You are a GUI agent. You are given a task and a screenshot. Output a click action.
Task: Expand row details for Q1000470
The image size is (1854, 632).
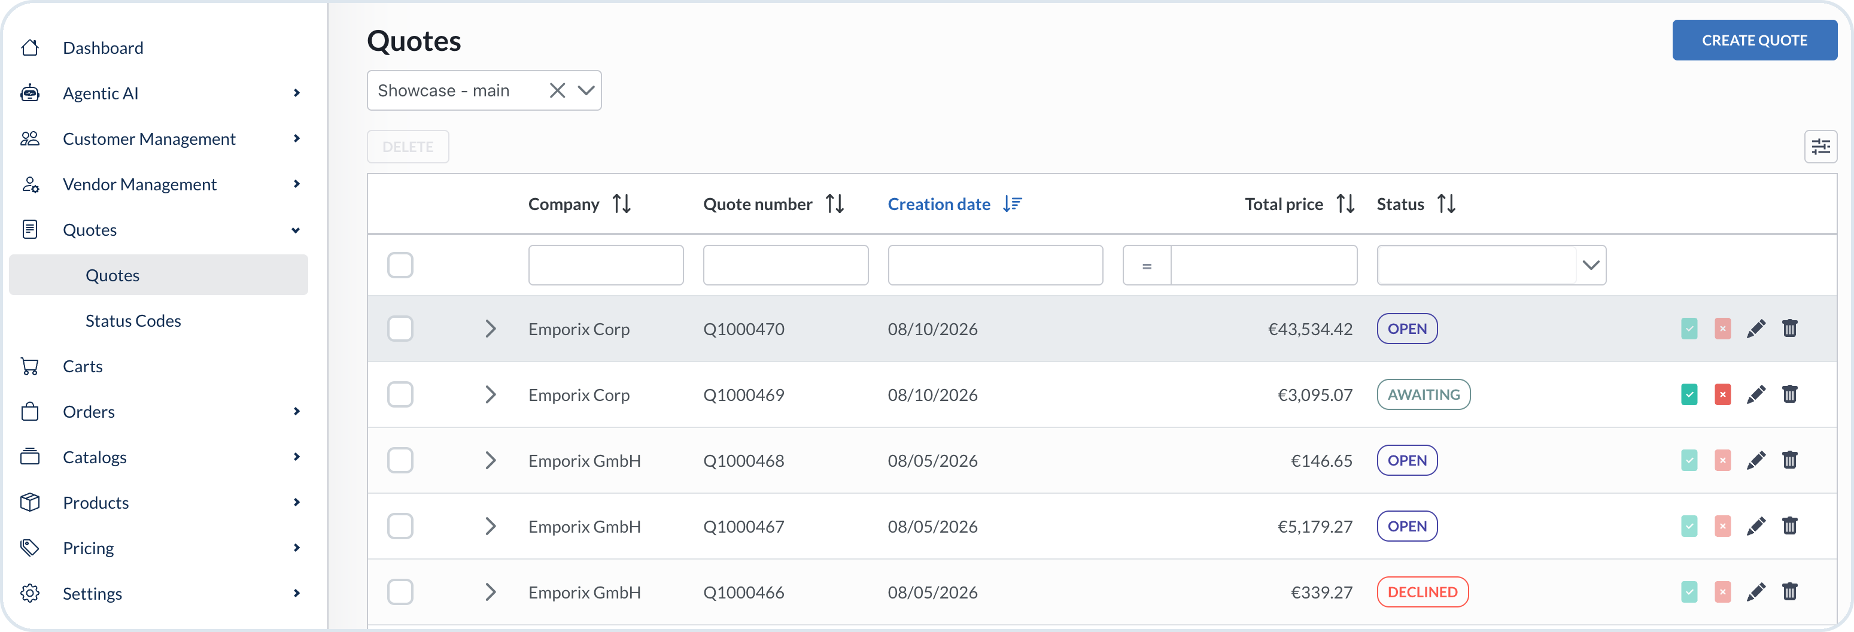click(x=490, y=328)
